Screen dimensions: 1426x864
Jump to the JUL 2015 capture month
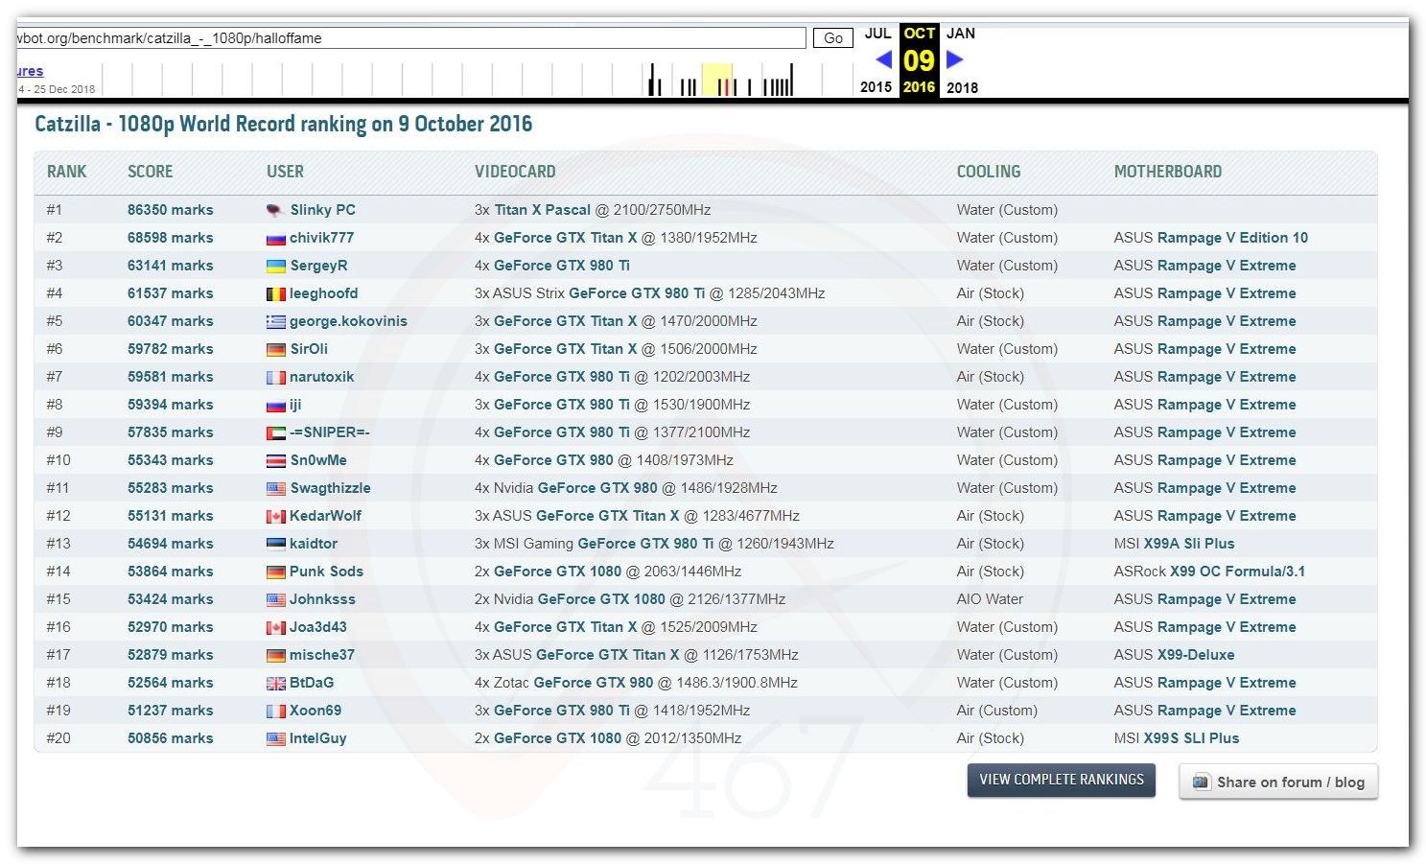(877, 59)
